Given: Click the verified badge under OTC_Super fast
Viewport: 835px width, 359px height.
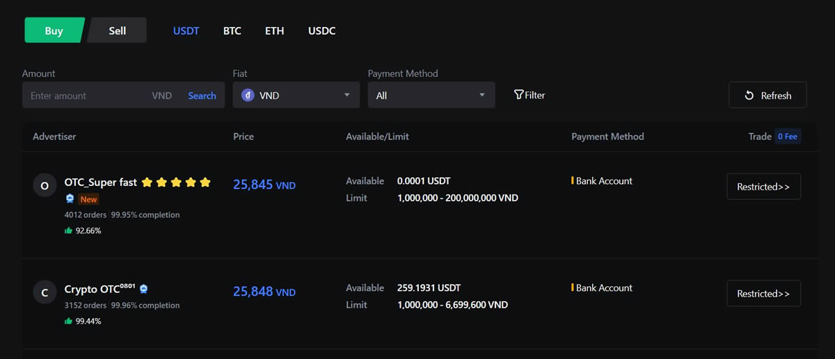Looking at the screenshot, I should click(x=70, y=199).
